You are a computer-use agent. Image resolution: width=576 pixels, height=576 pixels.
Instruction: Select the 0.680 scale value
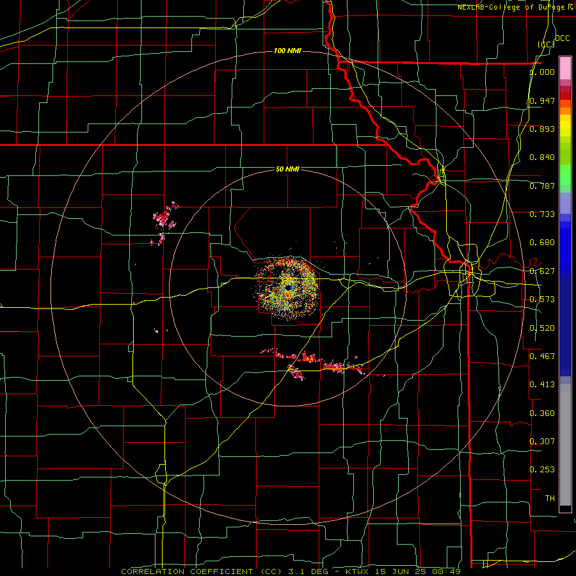pos(542,243)
